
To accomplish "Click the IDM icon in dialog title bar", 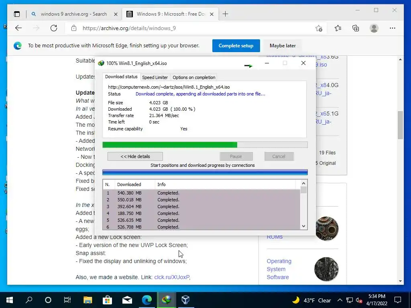I will click(x=101, y=63).
